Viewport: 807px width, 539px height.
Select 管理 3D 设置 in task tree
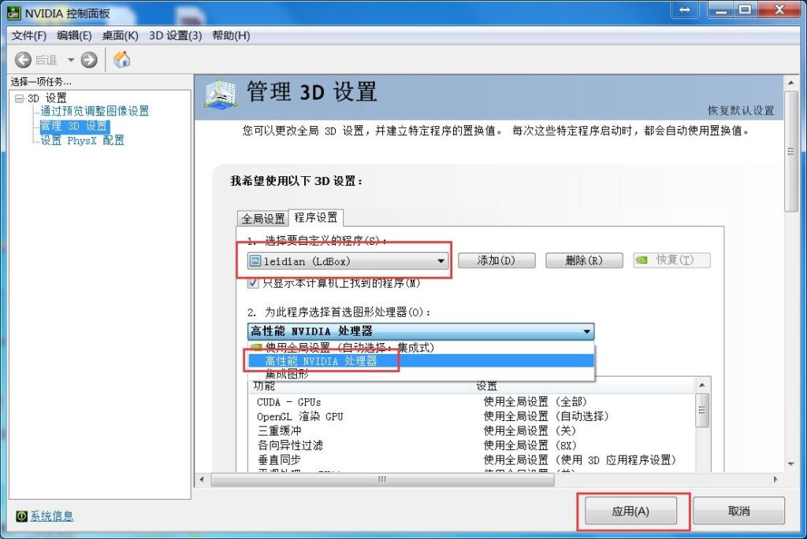(75, 126)
